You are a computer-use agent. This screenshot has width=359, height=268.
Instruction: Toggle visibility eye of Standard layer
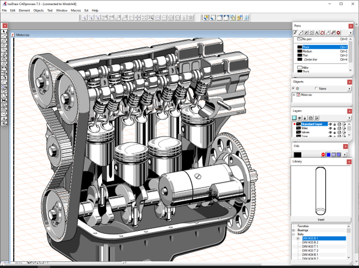coord(330,124)
